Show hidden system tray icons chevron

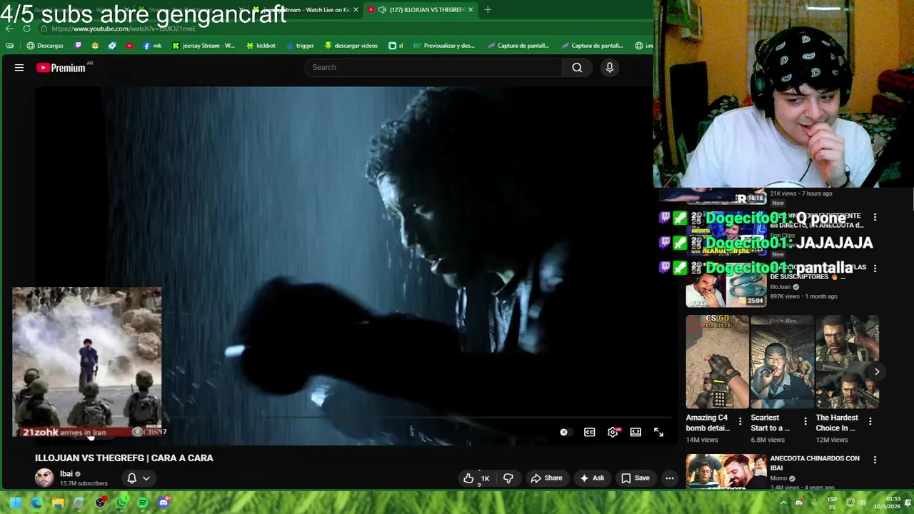pos(783,503)
